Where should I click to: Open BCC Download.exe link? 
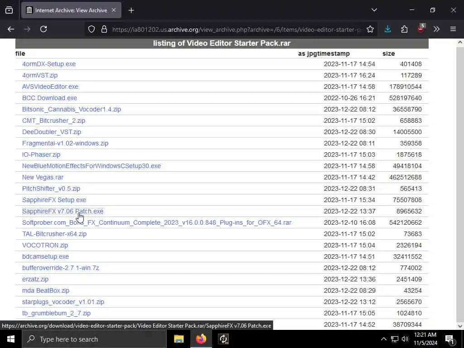pos(49,98)
